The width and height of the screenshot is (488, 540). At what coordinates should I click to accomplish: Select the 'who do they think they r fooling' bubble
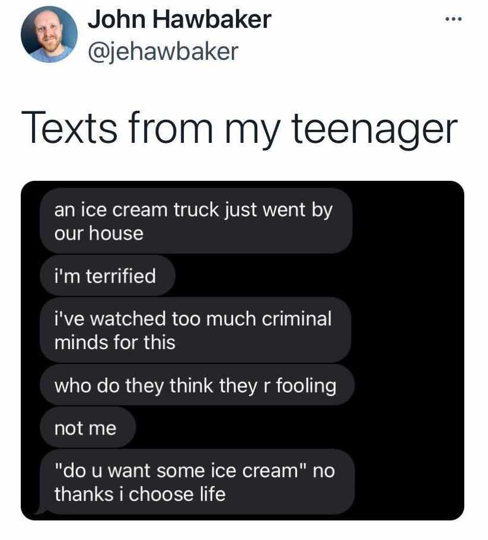197,385
